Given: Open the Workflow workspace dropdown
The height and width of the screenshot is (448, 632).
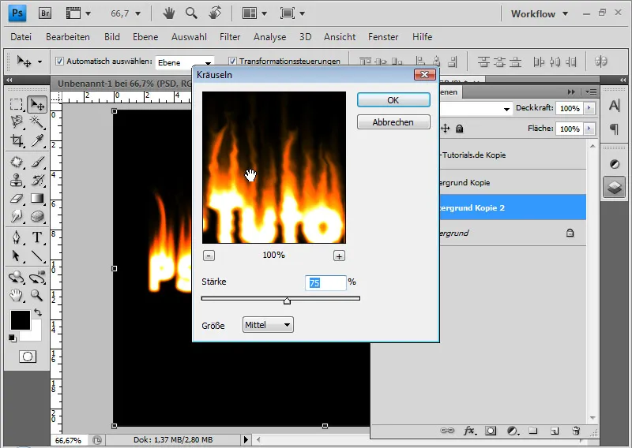Looking at the screenshot, I should 540,13.
